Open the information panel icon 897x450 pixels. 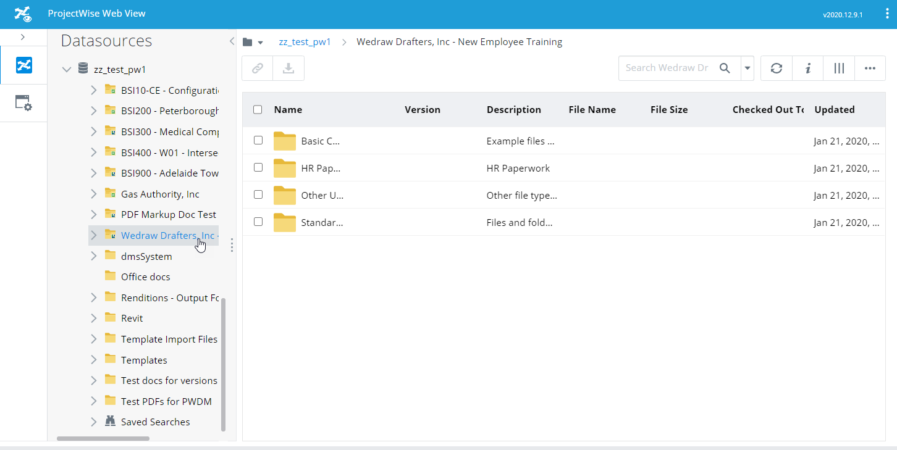point(807,69)
